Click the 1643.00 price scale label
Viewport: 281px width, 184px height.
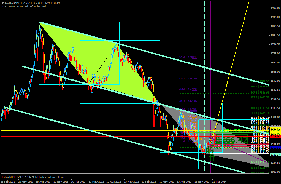[x=275, y=72]
